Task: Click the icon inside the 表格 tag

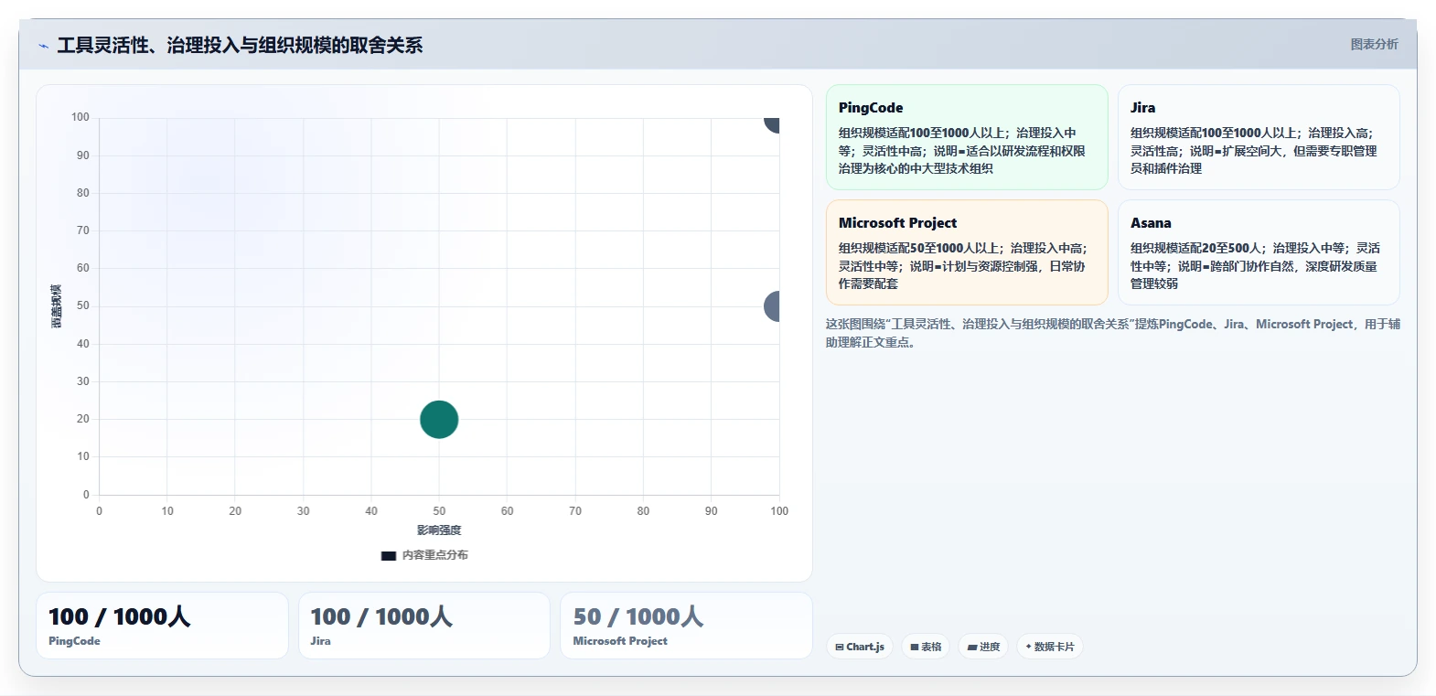Action: pos(915,647)
